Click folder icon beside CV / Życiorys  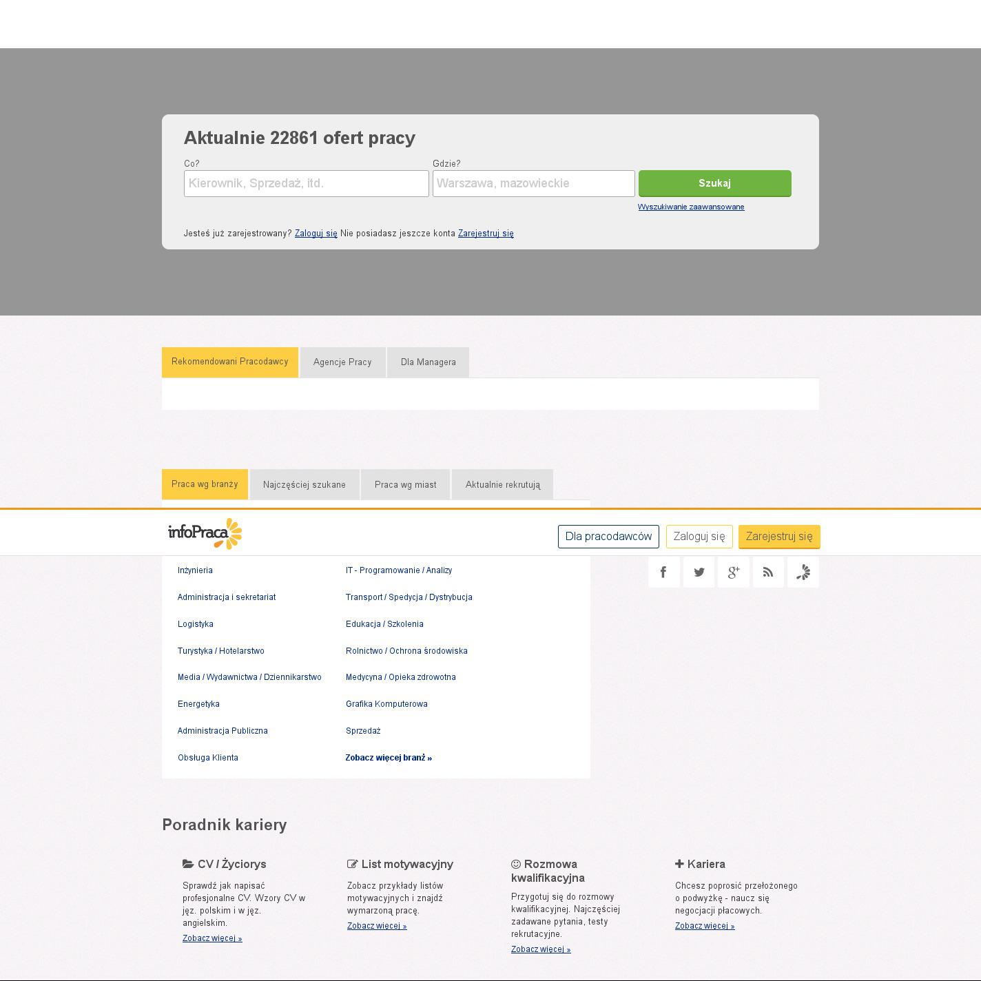(188, 864)
